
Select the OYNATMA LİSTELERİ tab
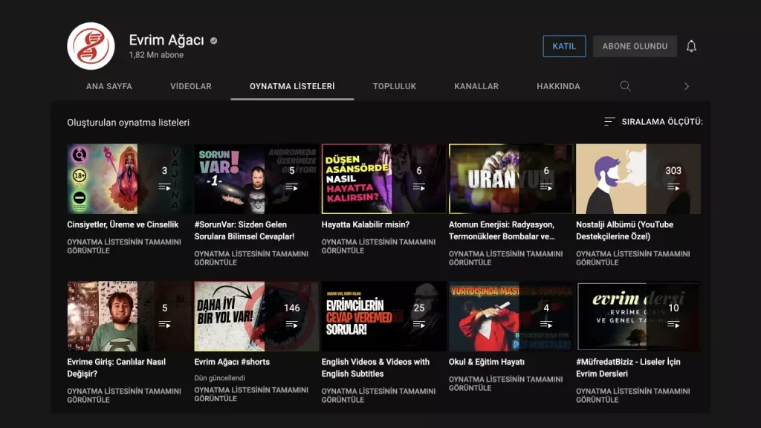point(292,86)
